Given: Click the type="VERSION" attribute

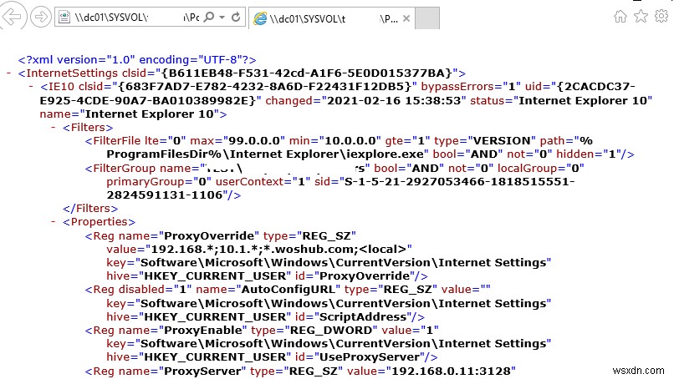Looking at the screenshot, I should [485, 140].
